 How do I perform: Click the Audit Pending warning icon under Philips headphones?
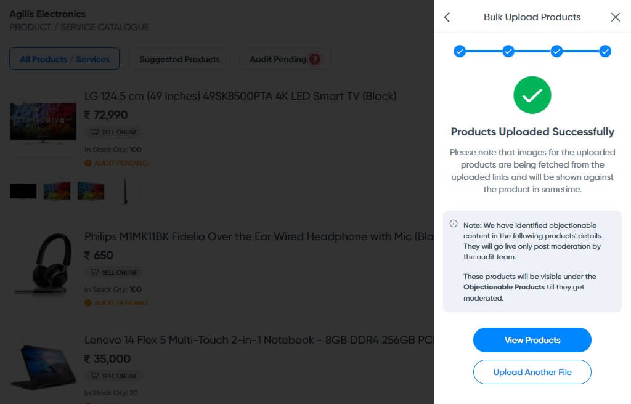pyautogui.click(x=88, y=303)
